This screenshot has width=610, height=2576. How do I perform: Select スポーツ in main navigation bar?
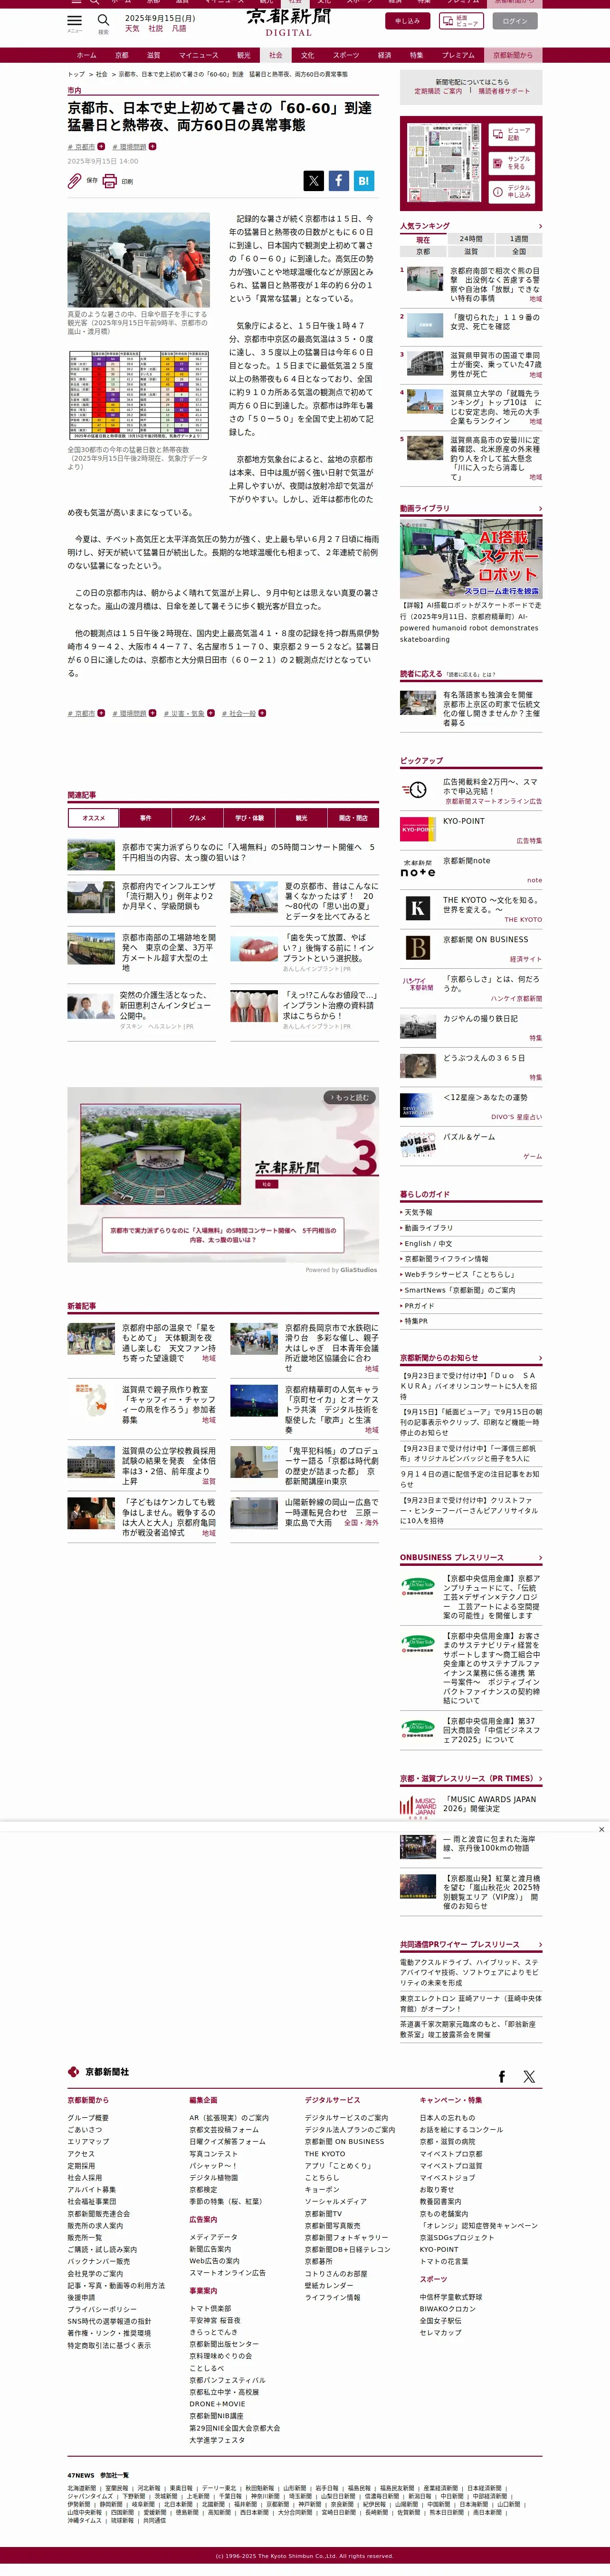346,55
